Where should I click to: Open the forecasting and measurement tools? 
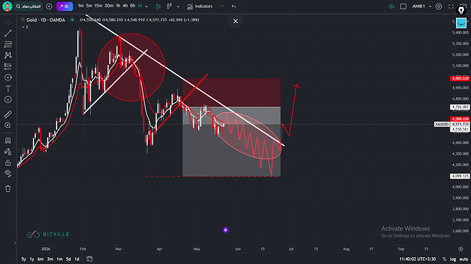(8, 66)
